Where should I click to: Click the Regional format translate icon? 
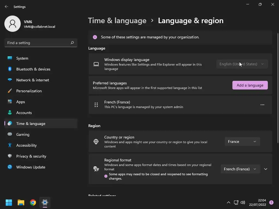(96, 169)
